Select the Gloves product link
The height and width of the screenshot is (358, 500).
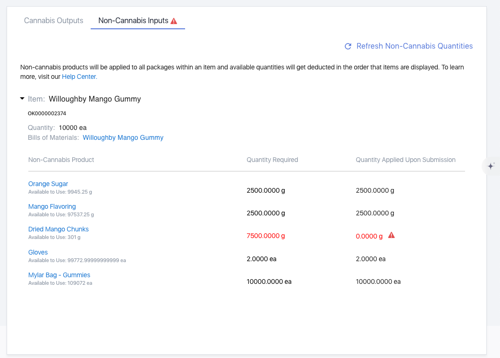coord(38,252)
